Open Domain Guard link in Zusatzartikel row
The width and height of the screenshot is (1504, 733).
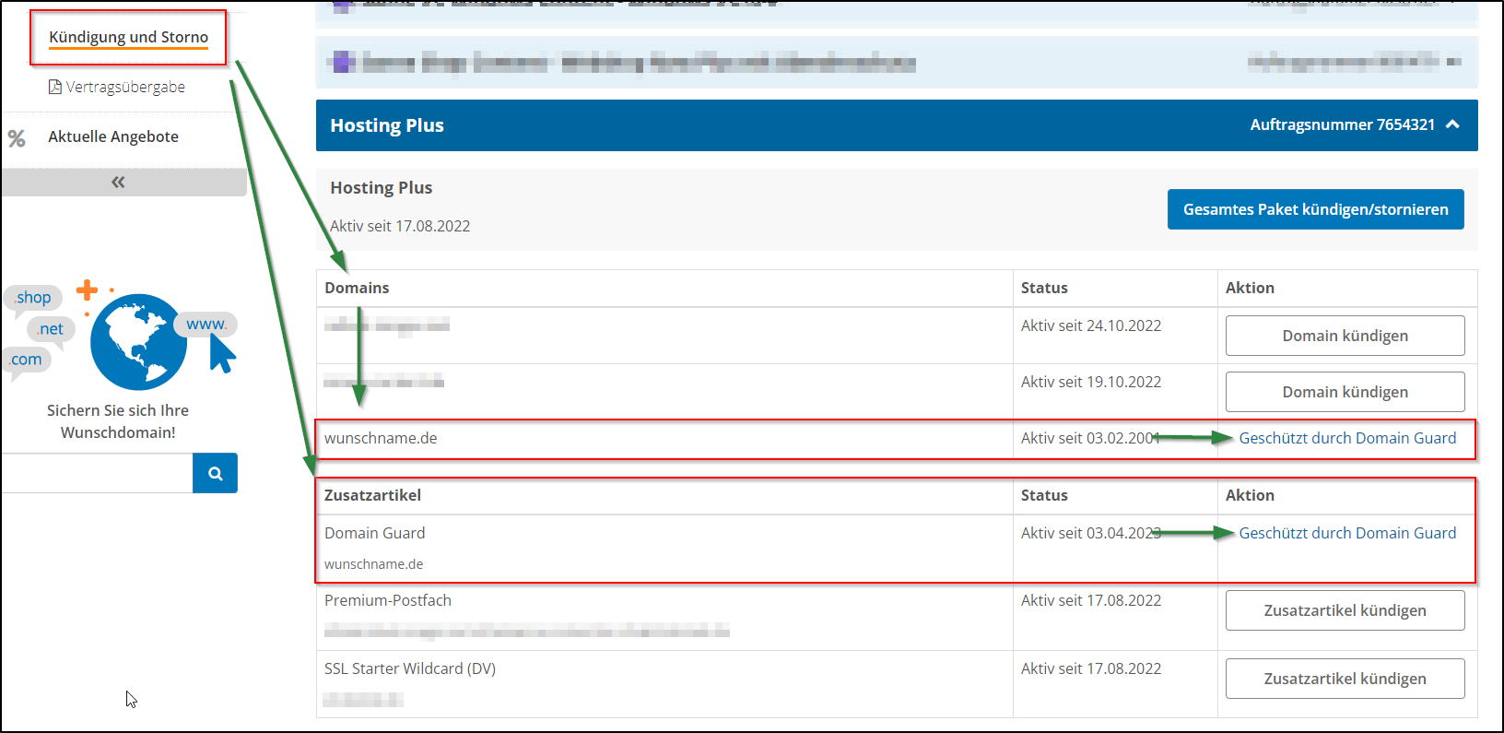pos(1347,533)
